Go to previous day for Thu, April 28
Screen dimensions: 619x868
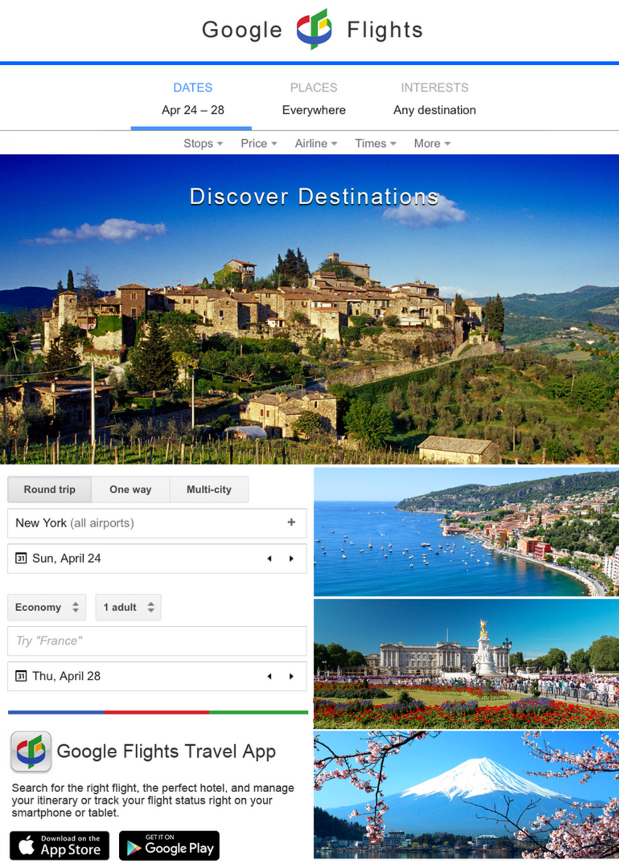(269, 676)
